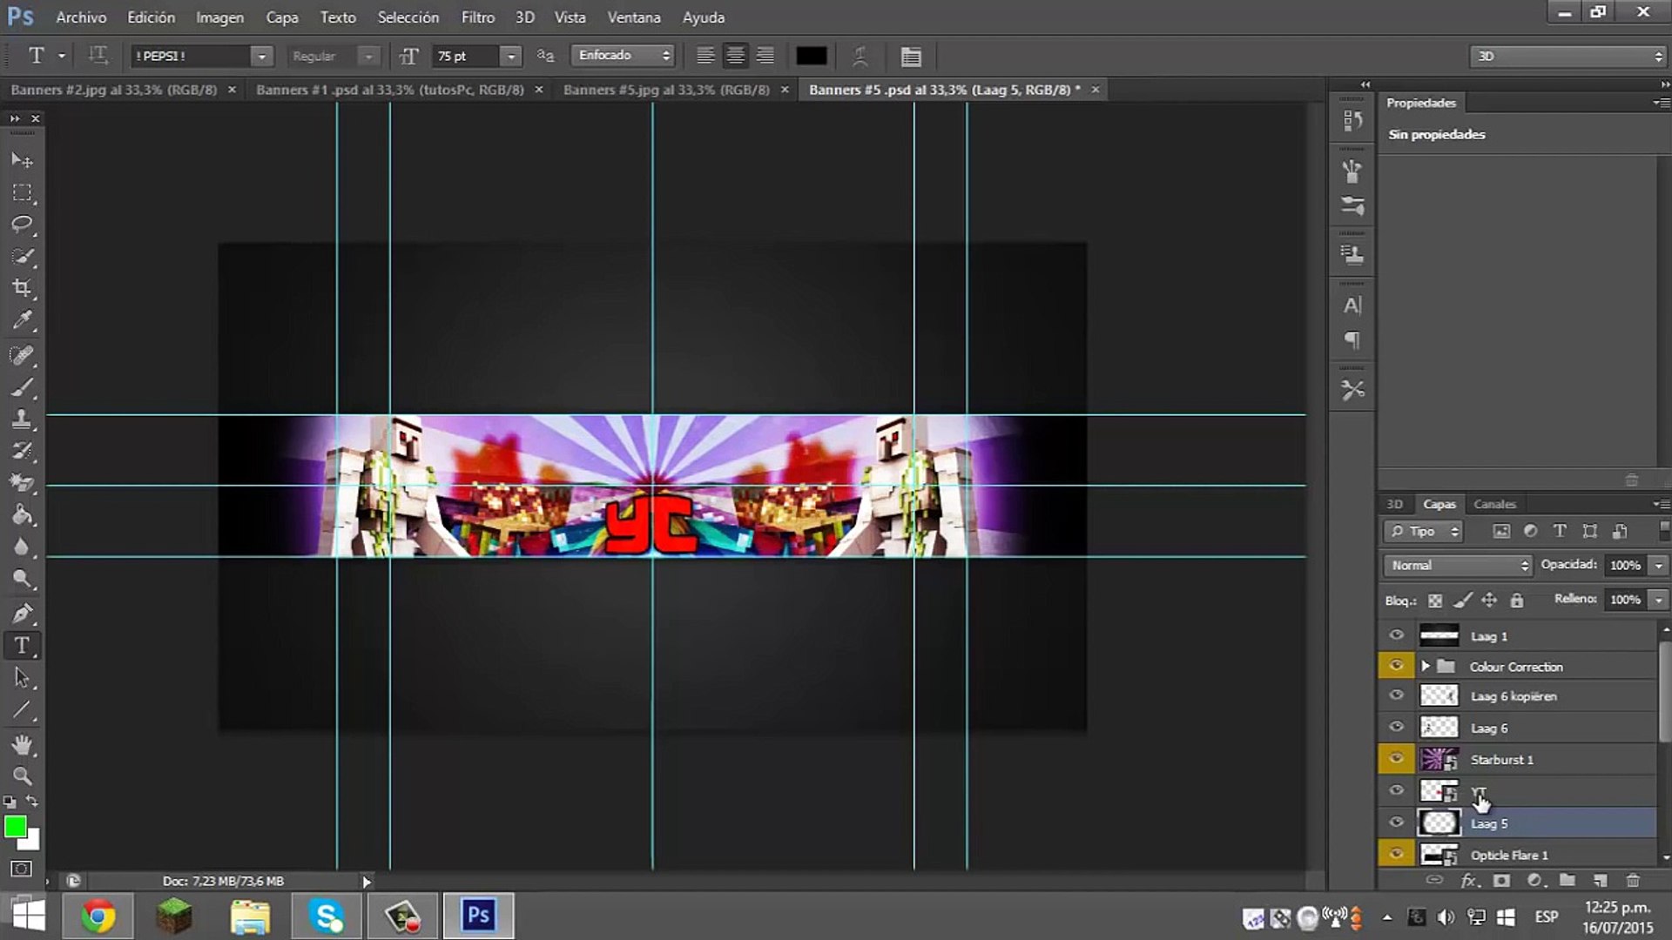Hide the Colour Correction group

[1396, 666]
